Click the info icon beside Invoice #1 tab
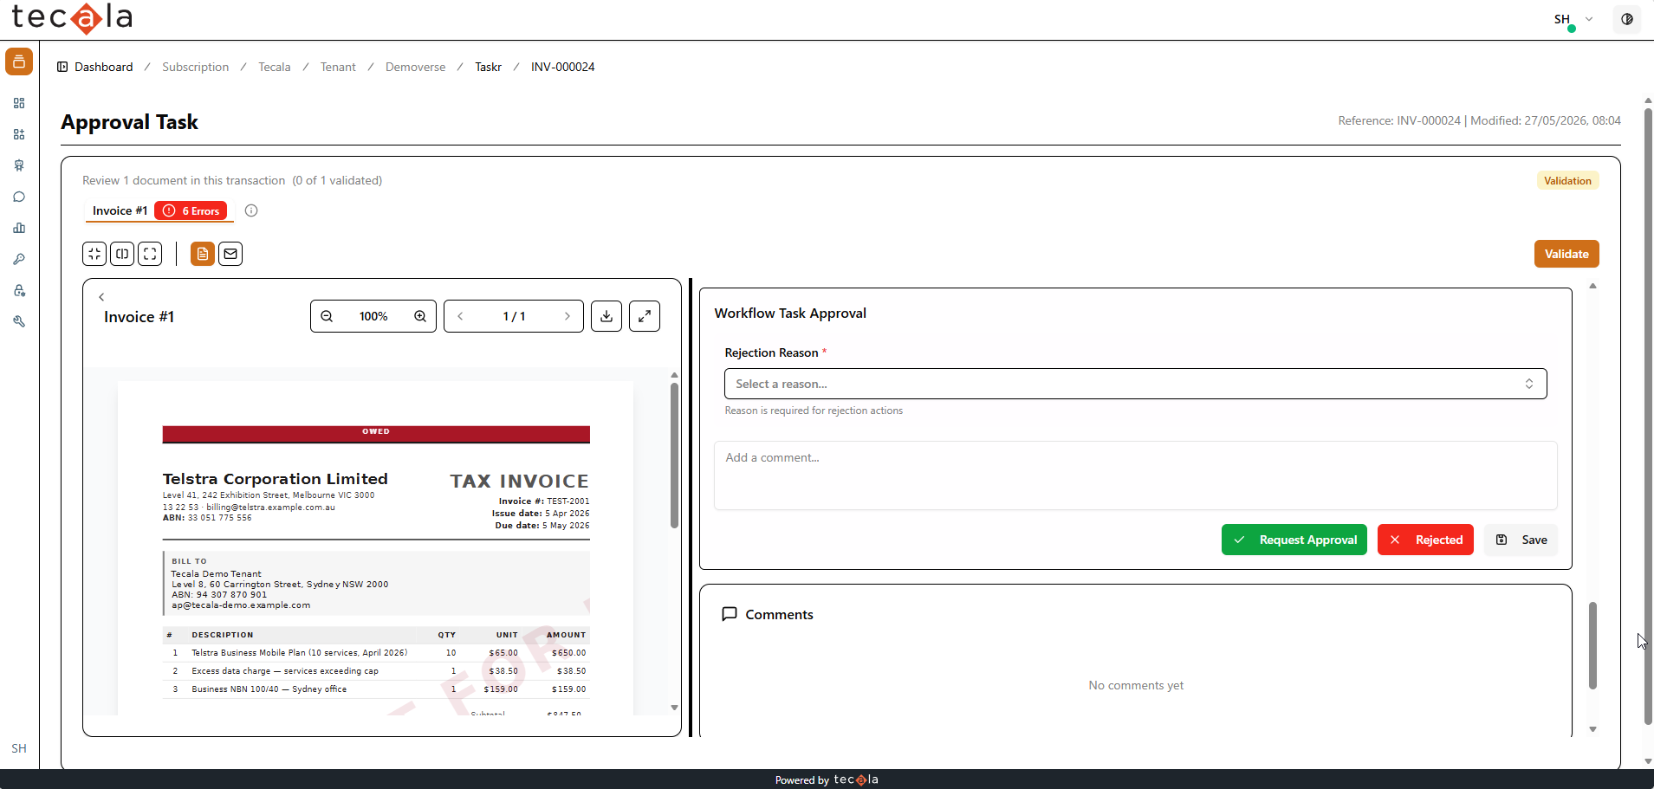 pyautogui.click(x=251, y=210)
